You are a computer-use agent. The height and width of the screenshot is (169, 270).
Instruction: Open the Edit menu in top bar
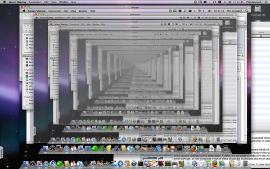coord(46,2)
